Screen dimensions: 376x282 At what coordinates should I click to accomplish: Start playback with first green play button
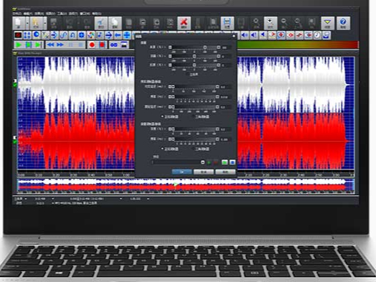pos(19,44)
